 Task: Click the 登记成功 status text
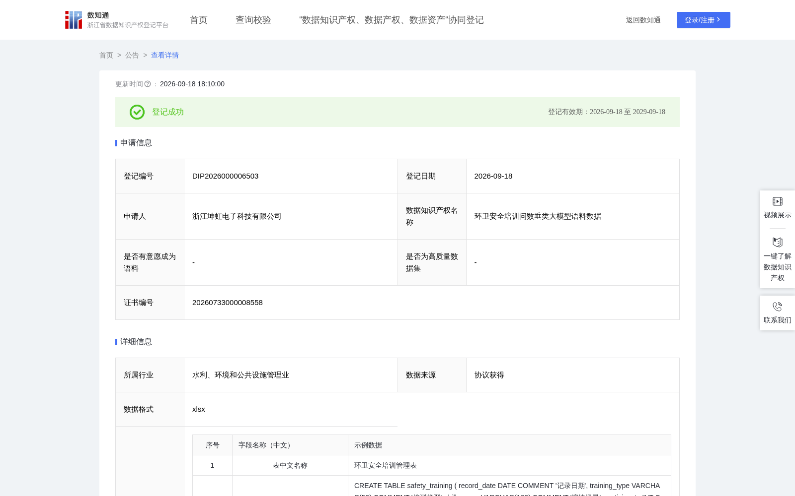pos(168,112)
